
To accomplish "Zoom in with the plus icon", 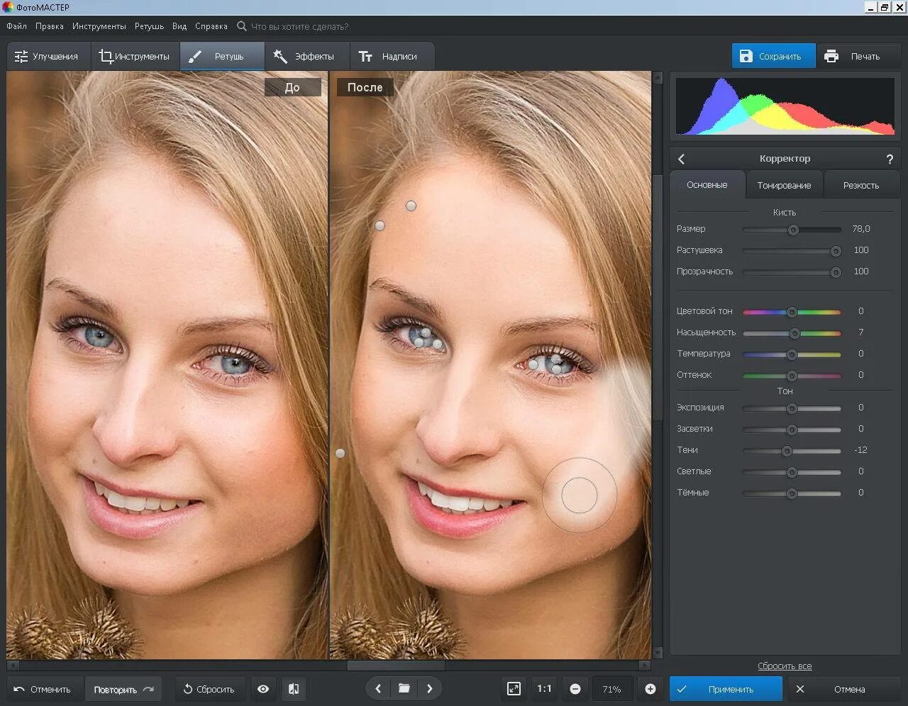I will coord(650,689).
